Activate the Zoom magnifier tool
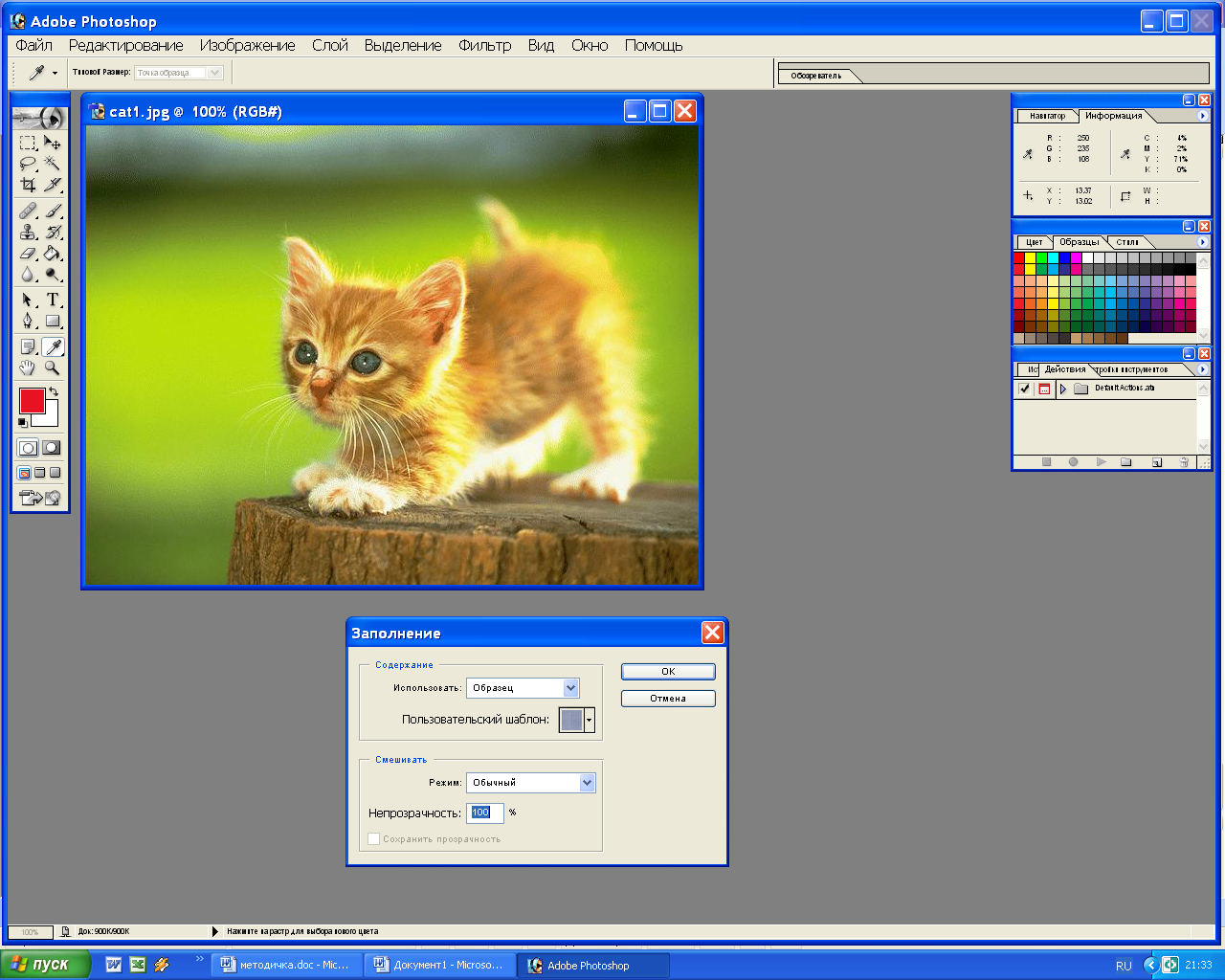This screenshot has width=1225, height=980. 53,367
